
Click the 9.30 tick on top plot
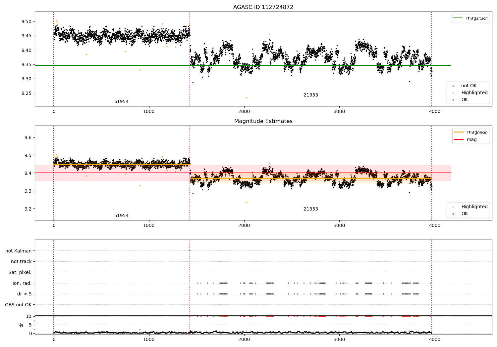coord(26,79)
